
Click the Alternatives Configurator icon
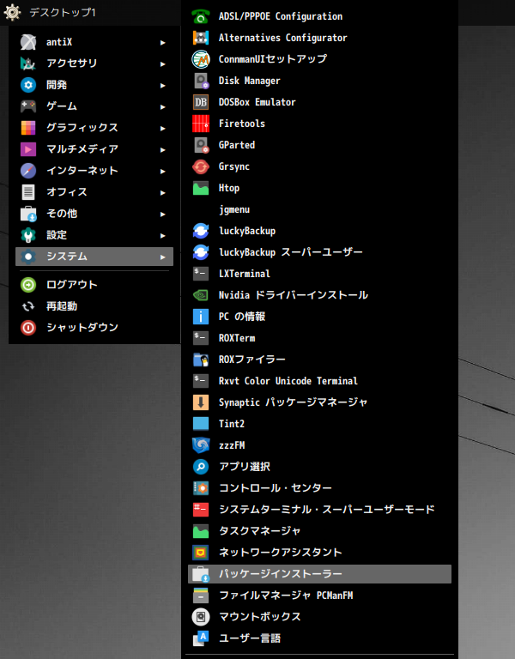(x=201, y=38)
